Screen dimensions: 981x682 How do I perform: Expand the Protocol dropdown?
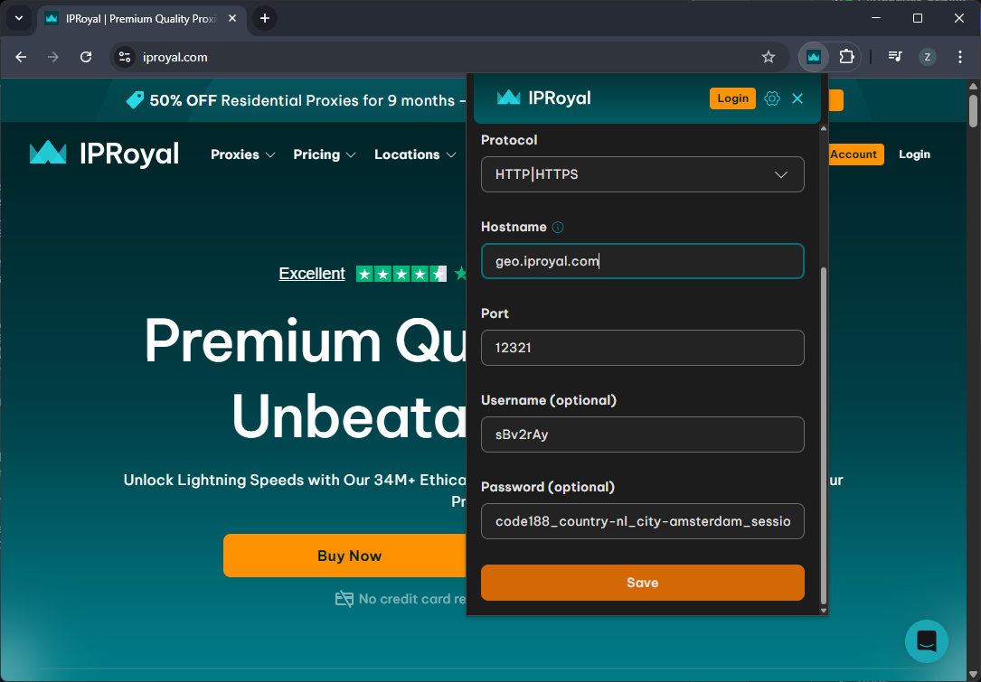tap(642, 174)
